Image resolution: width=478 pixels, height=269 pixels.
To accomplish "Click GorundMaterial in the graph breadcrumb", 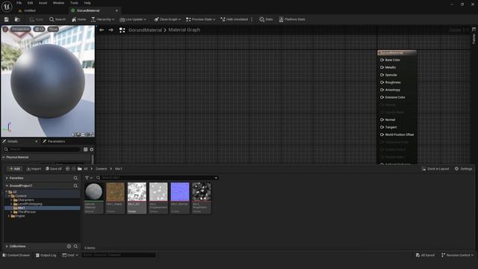I will pos(145,30).
